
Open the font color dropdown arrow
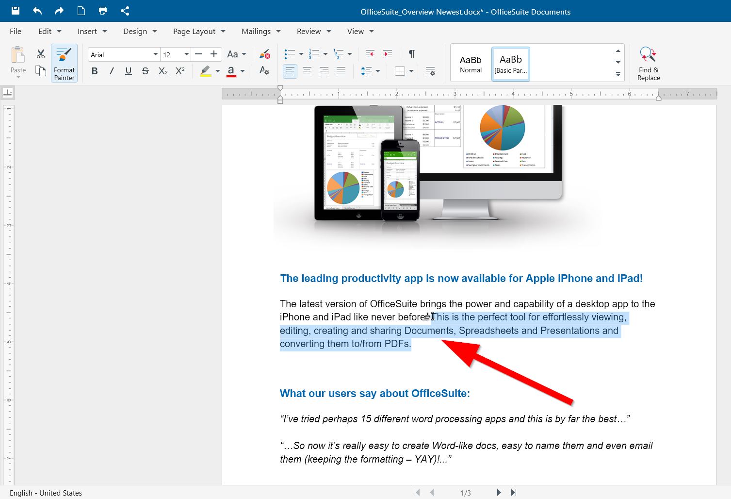[x=243, y=71]
